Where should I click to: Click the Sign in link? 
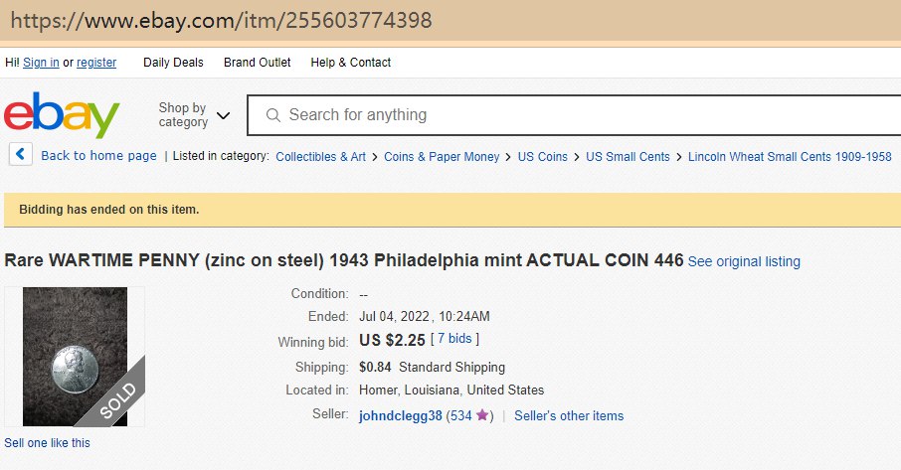coord(41,63)
